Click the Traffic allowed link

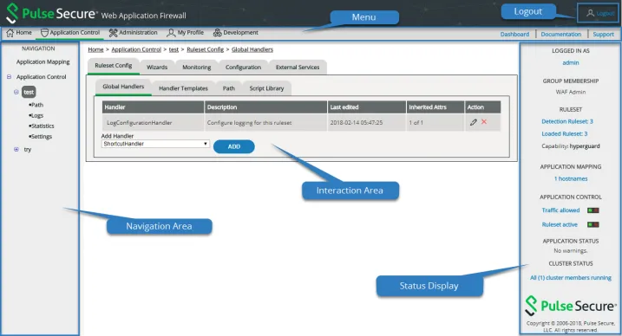[x=560, y=210]
